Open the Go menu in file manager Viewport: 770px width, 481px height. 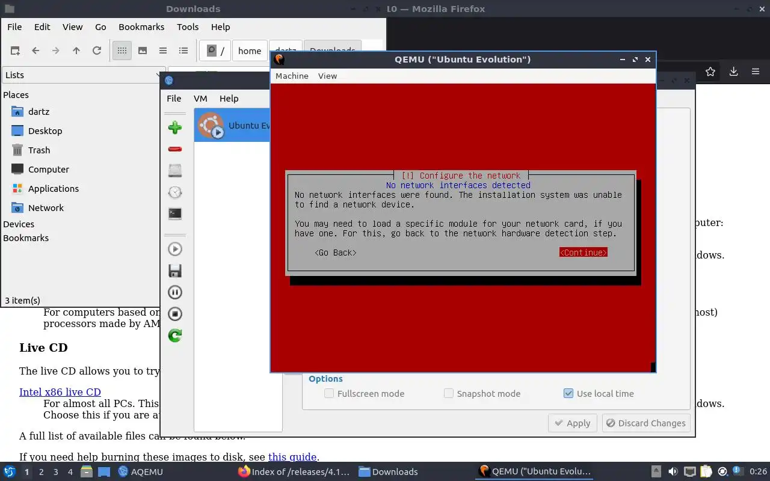pyautogui.click(x=100, y=27)
